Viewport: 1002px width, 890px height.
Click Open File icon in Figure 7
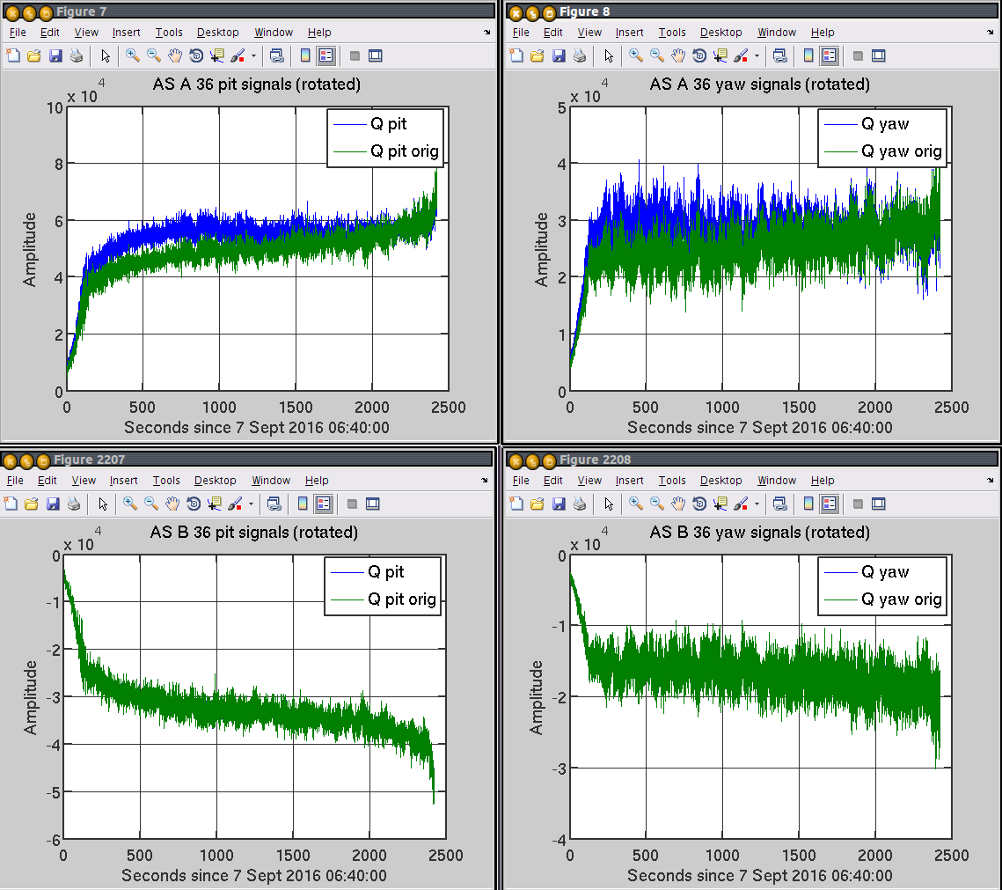(x=33, y=56)
